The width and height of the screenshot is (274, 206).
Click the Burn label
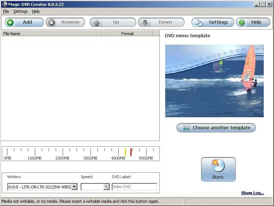click(x=218, y=177)
